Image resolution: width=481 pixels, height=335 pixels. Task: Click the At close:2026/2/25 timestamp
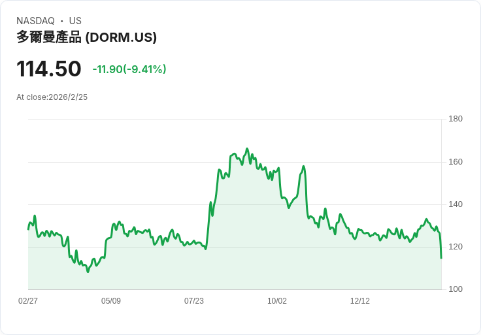52,97
